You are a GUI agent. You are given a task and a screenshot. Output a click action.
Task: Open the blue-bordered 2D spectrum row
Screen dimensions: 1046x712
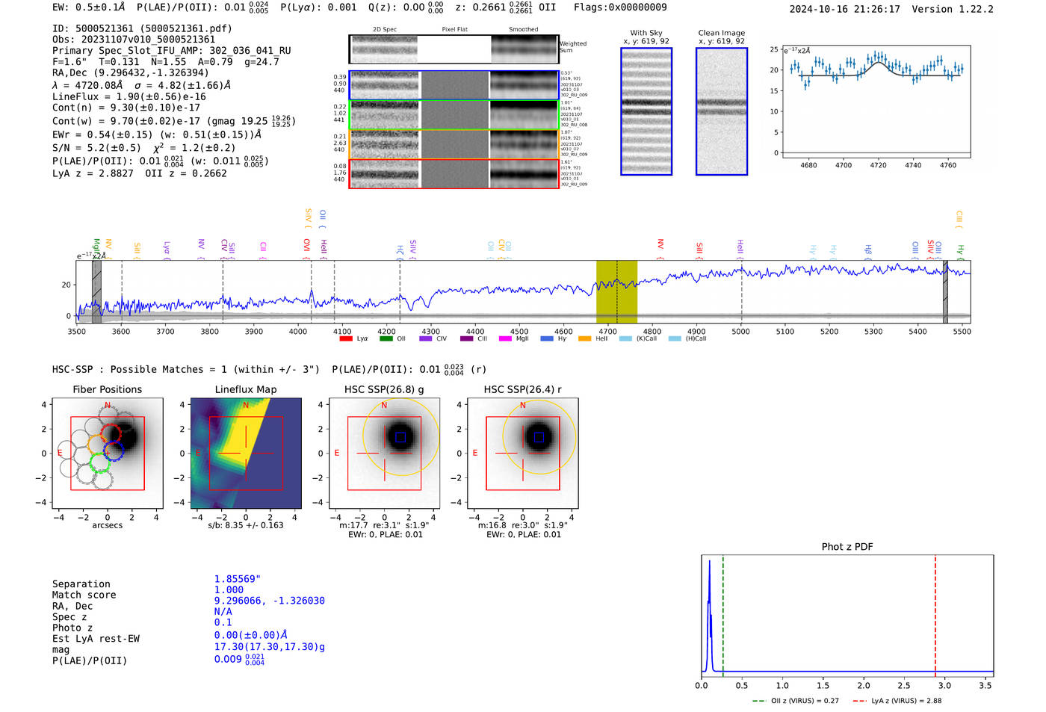coord(454,85)
